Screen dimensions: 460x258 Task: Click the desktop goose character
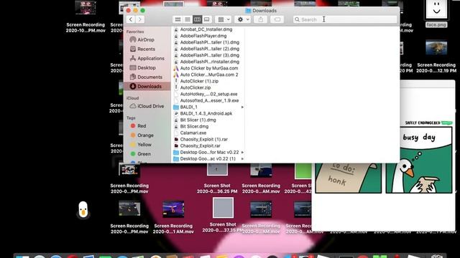pos(83,210)
